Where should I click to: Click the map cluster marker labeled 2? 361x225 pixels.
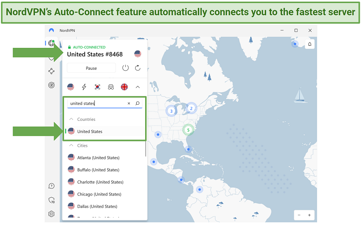(x=191, y=108)
